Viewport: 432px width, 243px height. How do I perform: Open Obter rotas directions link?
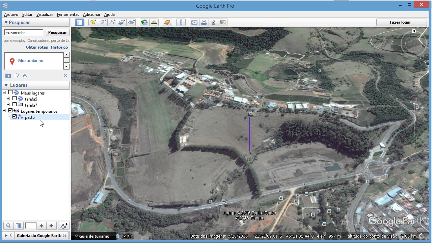pos(37,47)
